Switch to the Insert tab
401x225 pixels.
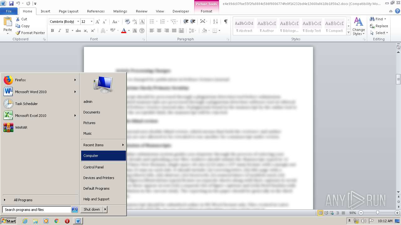45,11
